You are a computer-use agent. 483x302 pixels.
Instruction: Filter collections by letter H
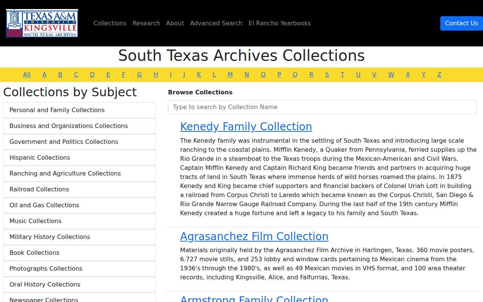point(155,74)
